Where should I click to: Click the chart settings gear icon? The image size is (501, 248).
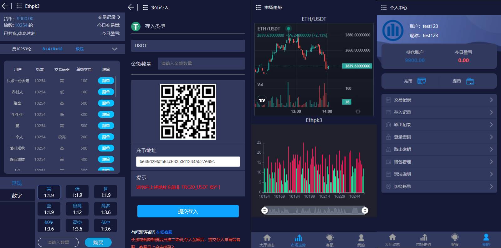(358, 112)
